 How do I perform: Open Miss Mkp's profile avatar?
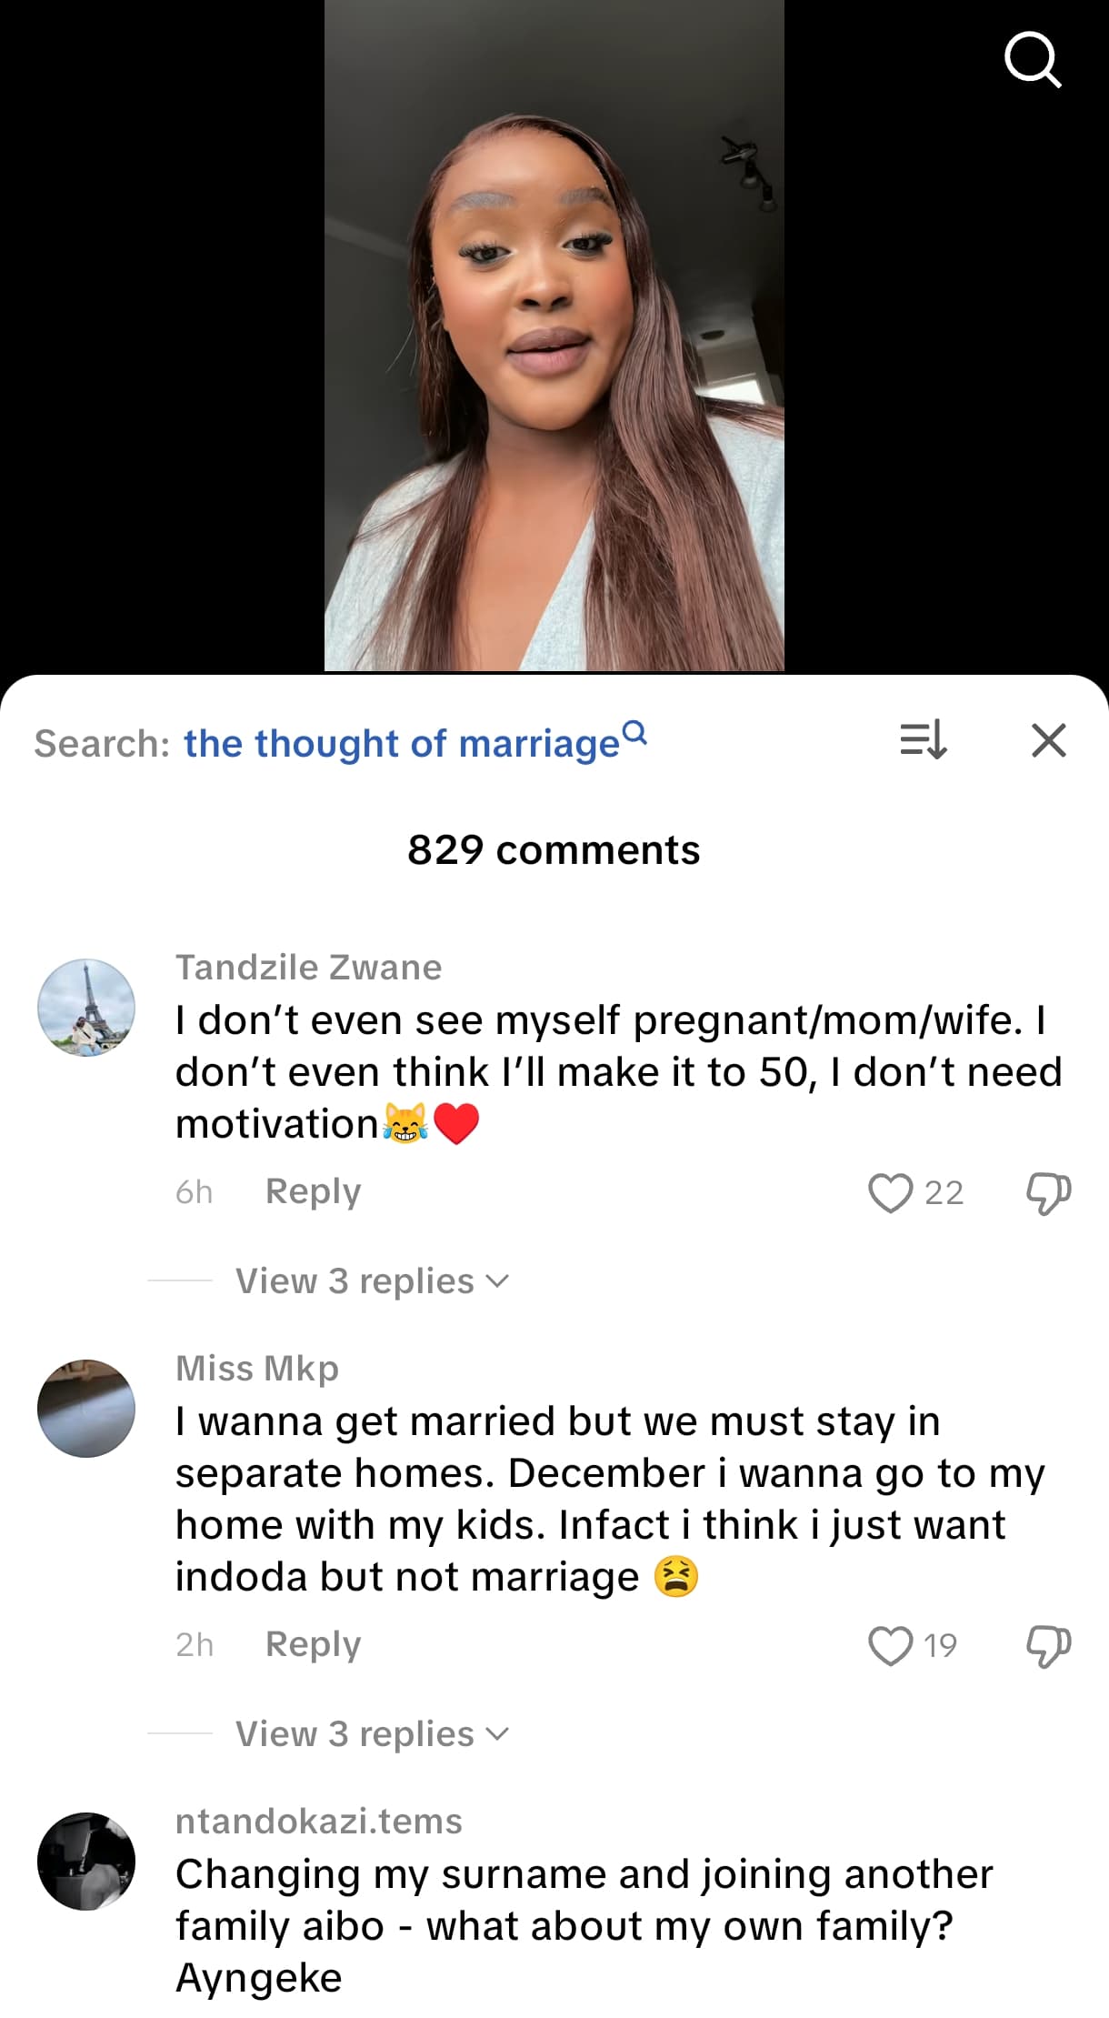click(x=86, y=1409)
